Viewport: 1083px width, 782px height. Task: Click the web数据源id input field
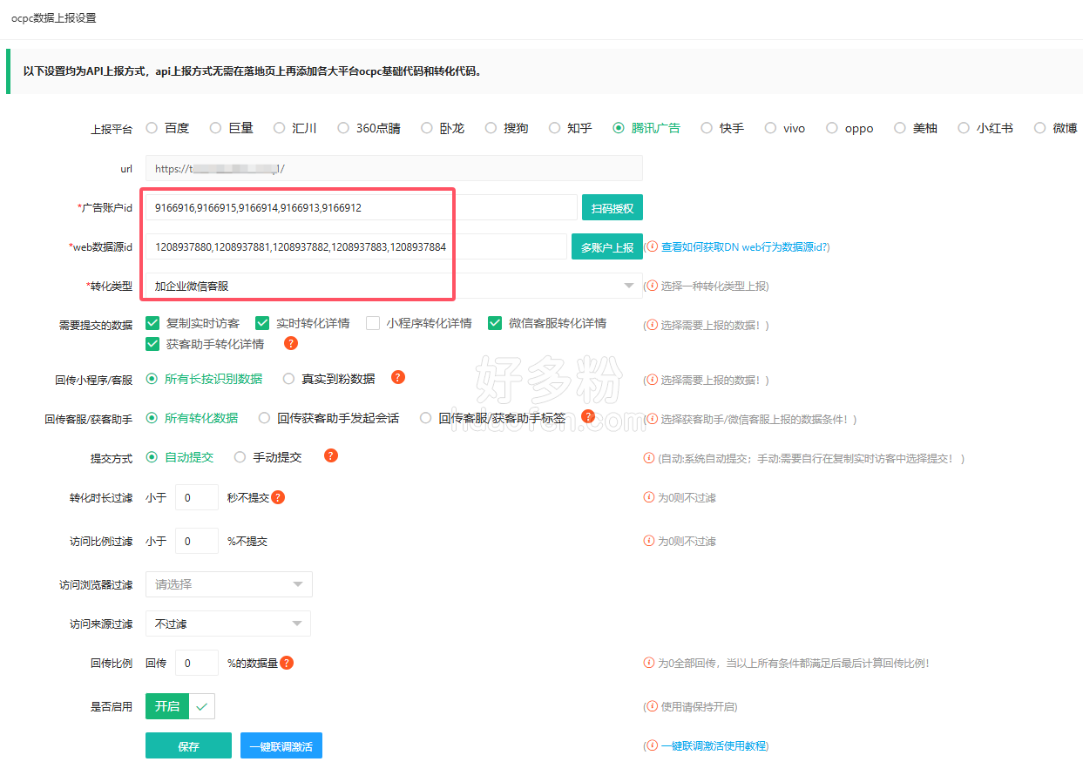click(356, 246)
